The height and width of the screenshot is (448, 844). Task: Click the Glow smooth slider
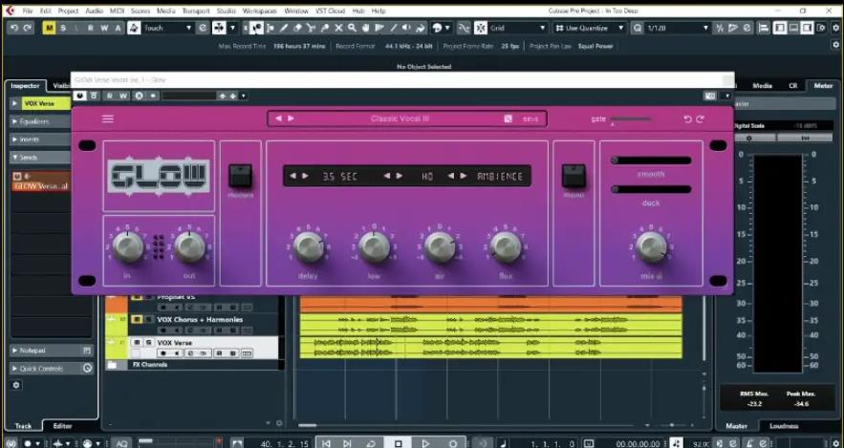pyautogui.click(x=651, y=160)
